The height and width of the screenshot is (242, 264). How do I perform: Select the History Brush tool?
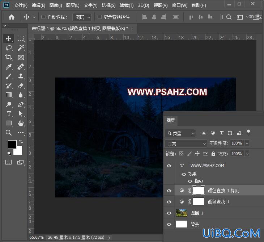(9, 85)
